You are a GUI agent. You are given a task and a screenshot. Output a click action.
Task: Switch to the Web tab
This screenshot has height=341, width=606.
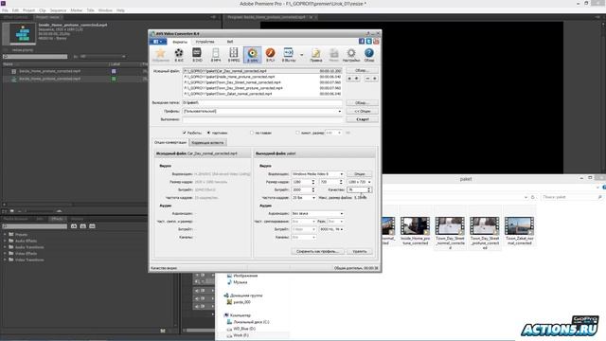230,42
